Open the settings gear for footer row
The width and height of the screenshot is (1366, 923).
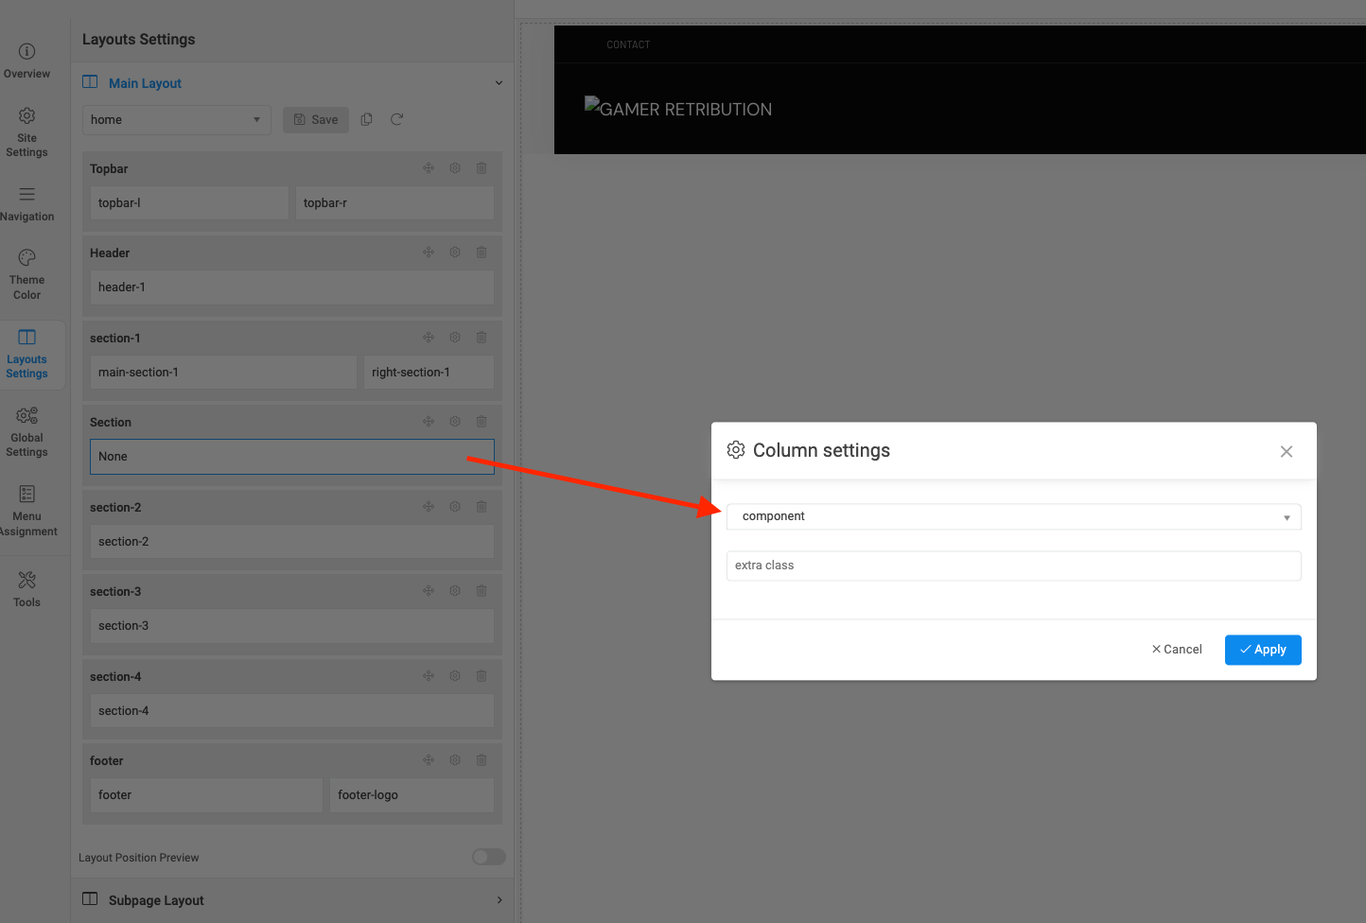click(455, 760)
